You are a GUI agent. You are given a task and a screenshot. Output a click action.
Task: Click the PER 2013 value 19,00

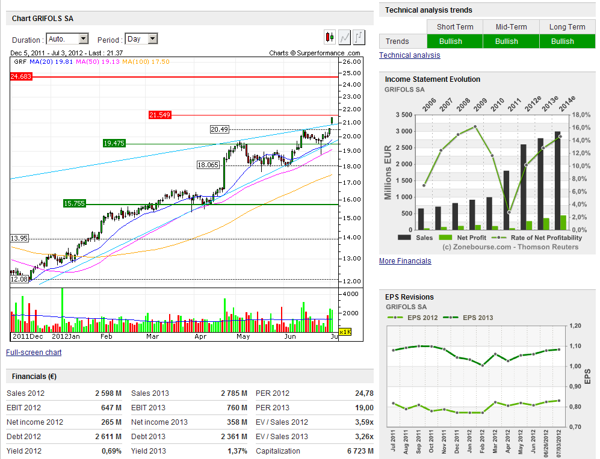pos(364,408)
